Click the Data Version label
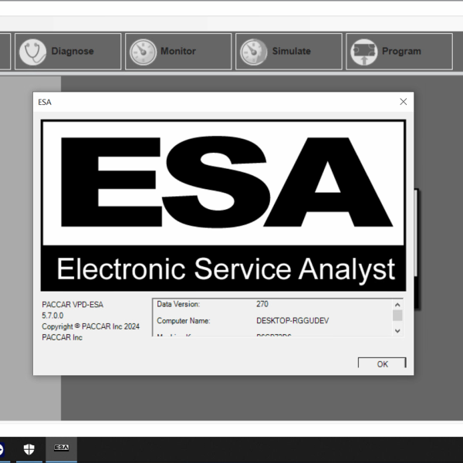The height and width of the screenshot is (463, 463). pos(178,304)
